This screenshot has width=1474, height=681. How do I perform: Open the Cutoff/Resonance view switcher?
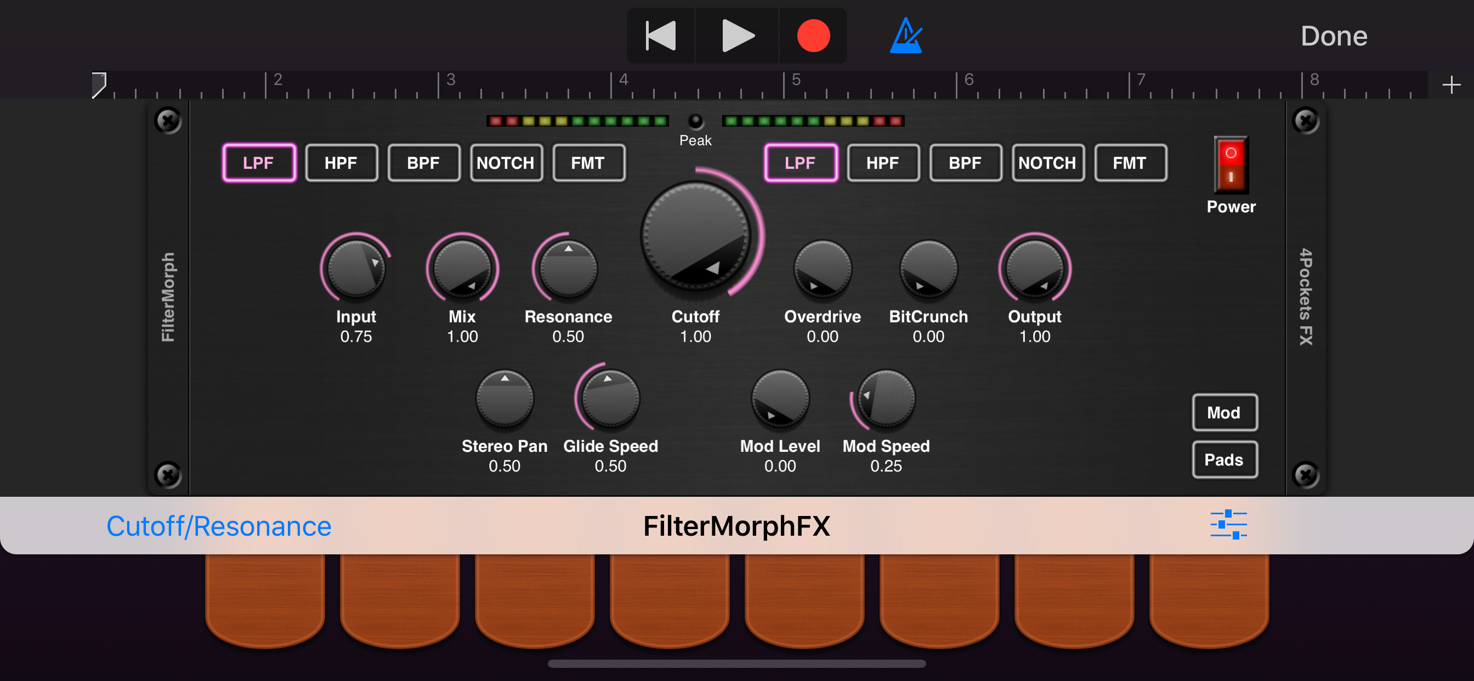(x=219, y=526)
